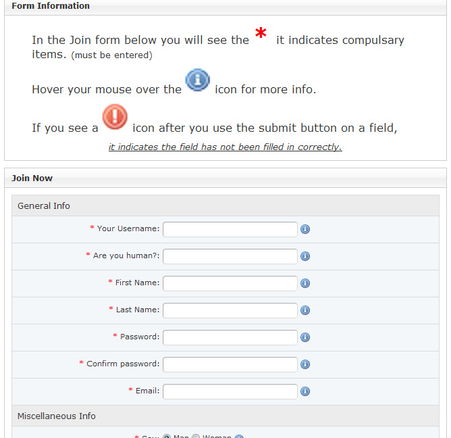Image resolution: width=451 pixels, height=438 pixels.
Task: Click the info icon next to First Name
Action: 304,283
